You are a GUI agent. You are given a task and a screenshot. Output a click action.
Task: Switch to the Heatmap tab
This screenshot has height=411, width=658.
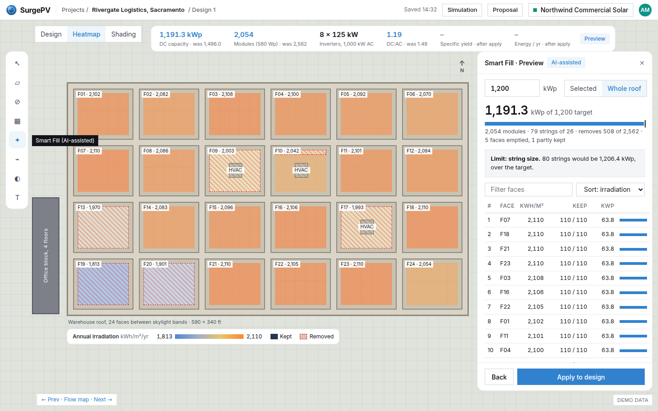[86, 34]
